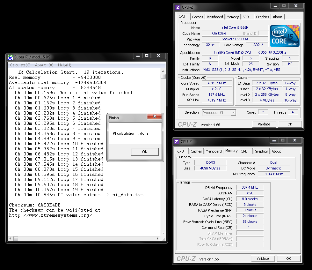312x270 pixels.
Task: Switch to Graphics tab in upper CPU-Z window
Action: (x=263, y=17)
